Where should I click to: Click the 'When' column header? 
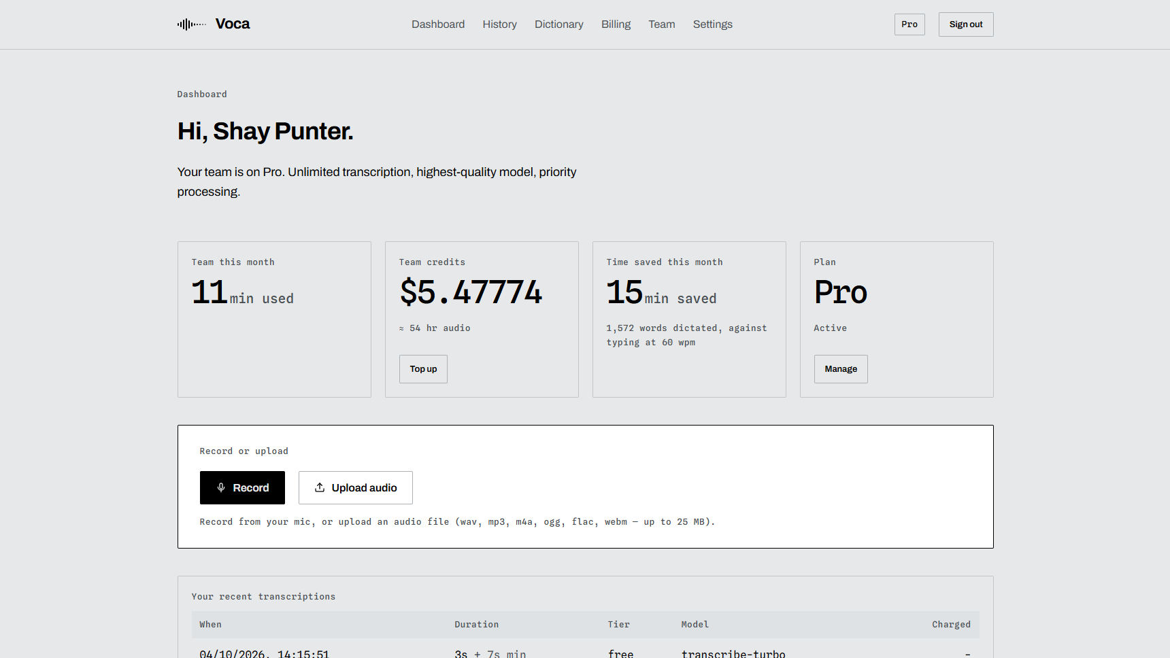point(211,625)
